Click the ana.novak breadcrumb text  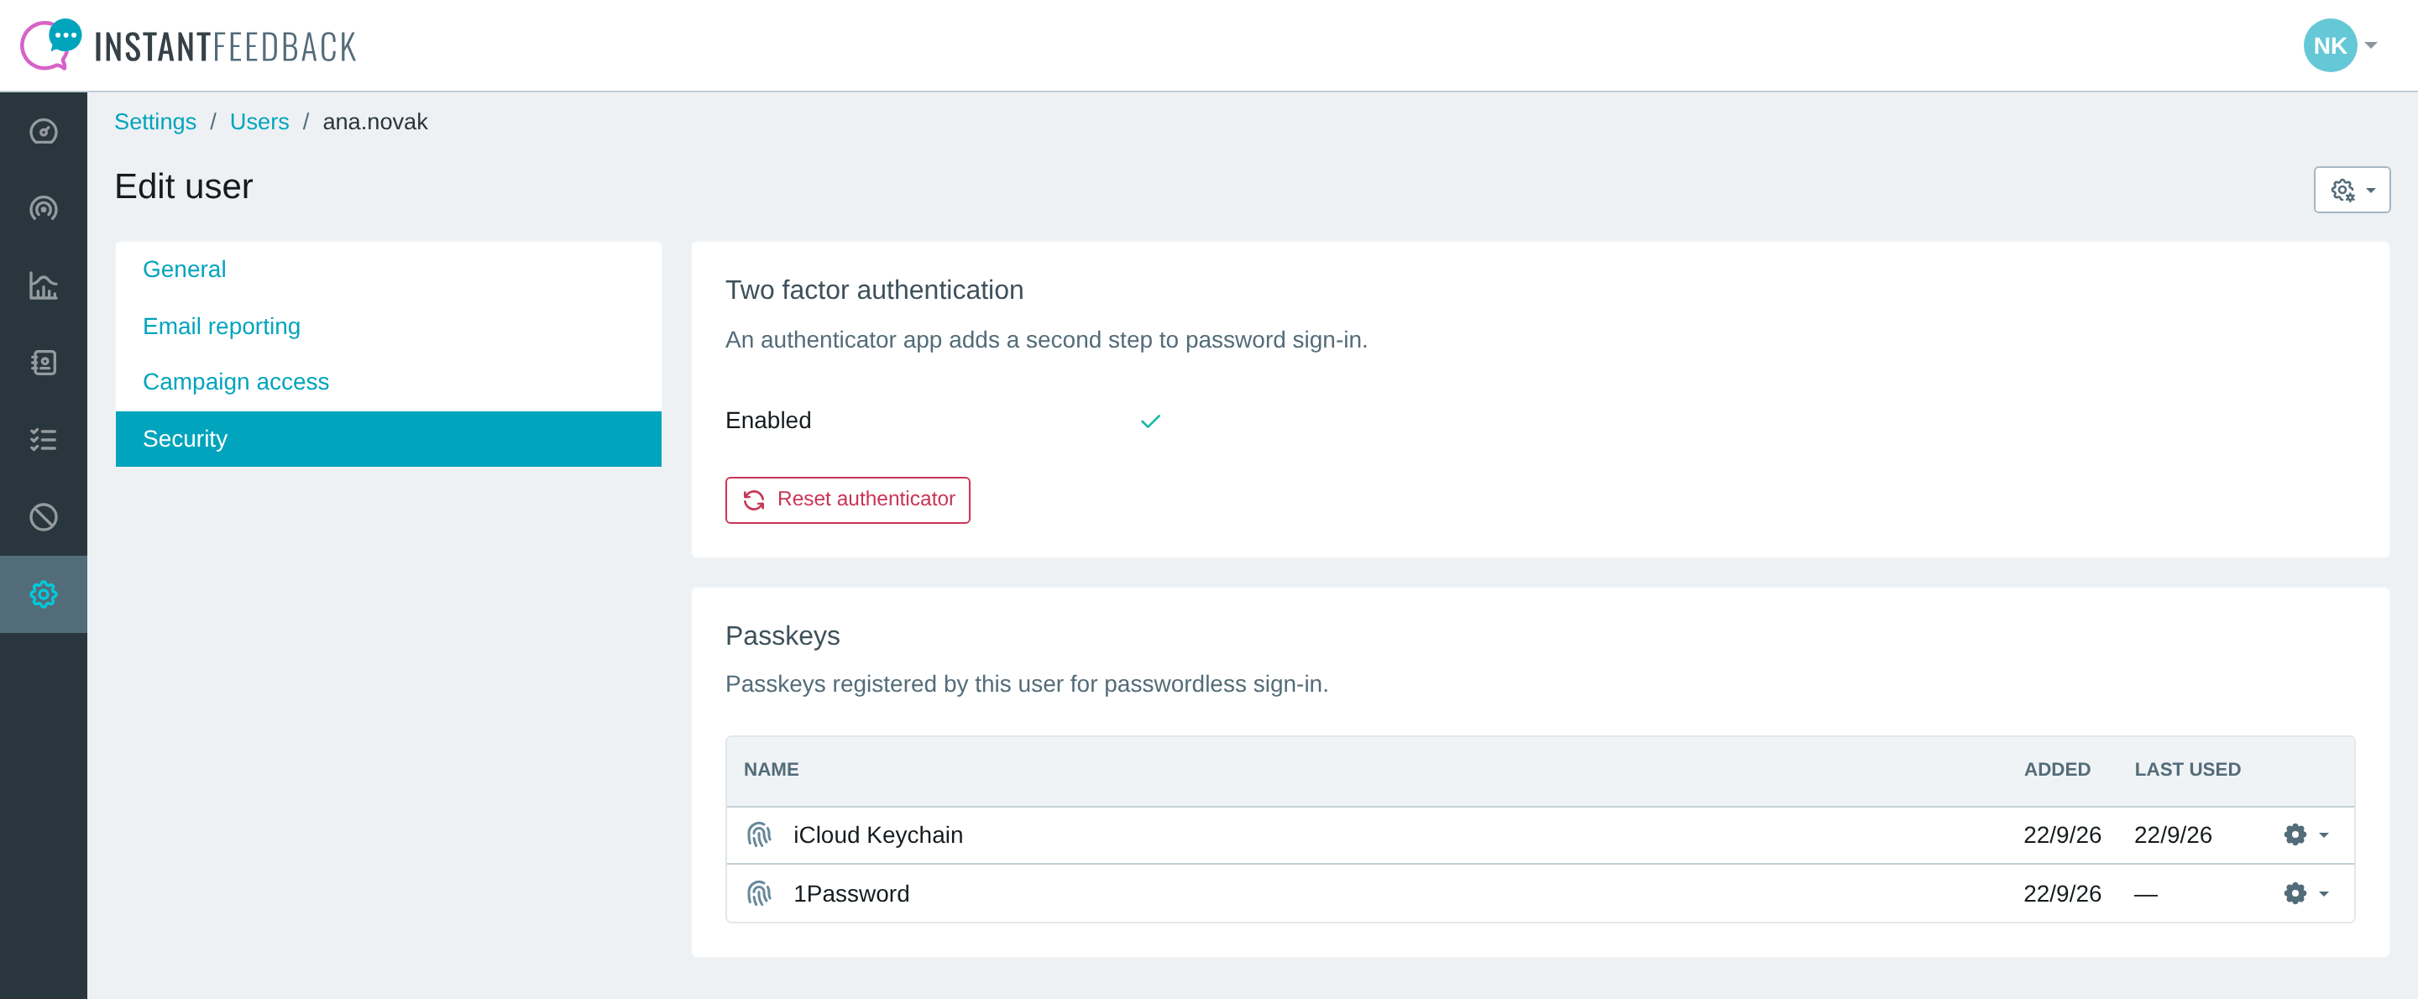(374, 122)
